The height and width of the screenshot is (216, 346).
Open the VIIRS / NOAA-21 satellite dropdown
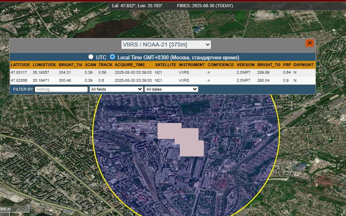coord(166,44)
